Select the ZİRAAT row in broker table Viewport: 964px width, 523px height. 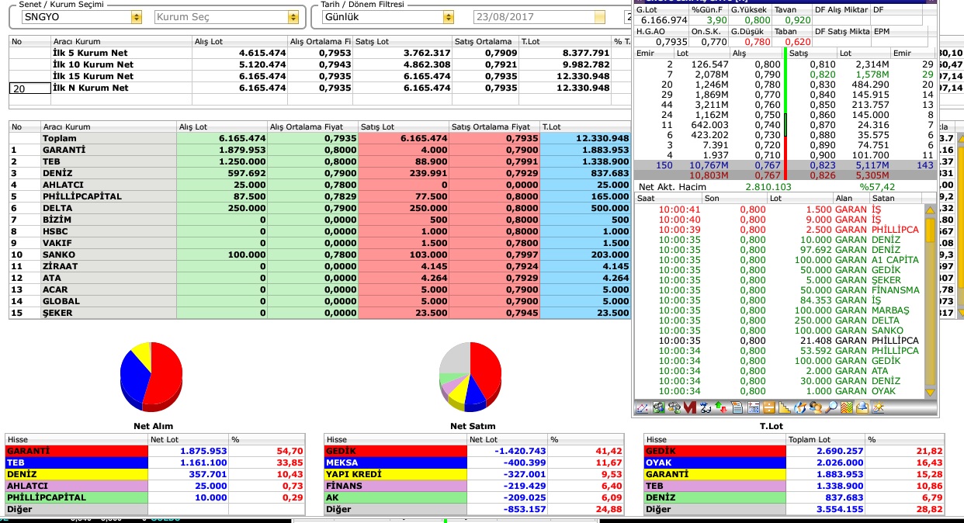click(x=318, y=266)
